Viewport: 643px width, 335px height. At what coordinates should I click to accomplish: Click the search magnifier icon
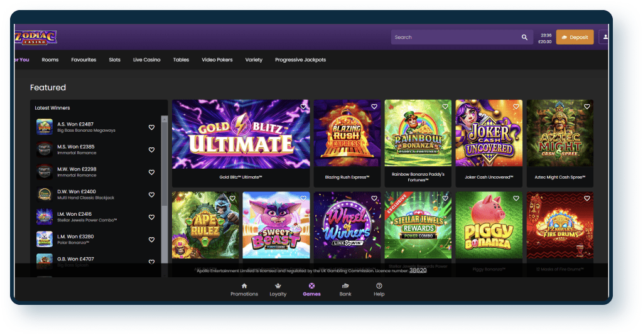(x=524, y=37)
